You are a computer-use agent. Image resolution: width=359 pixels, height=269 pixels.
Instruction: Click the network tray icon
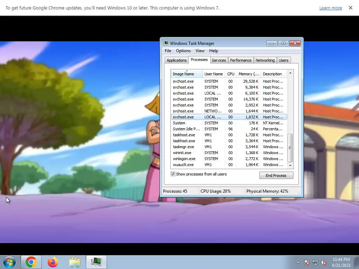coord(315,262)
